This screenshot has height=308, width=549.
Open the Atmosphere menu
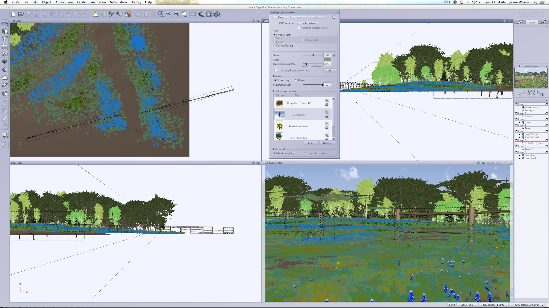point(64,2)
